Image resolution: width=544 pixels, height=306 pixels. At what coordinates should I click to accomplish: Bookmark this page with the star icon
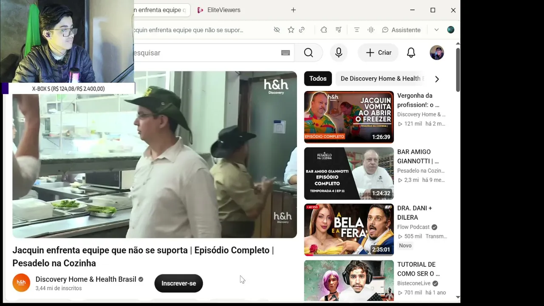(291, 30)
